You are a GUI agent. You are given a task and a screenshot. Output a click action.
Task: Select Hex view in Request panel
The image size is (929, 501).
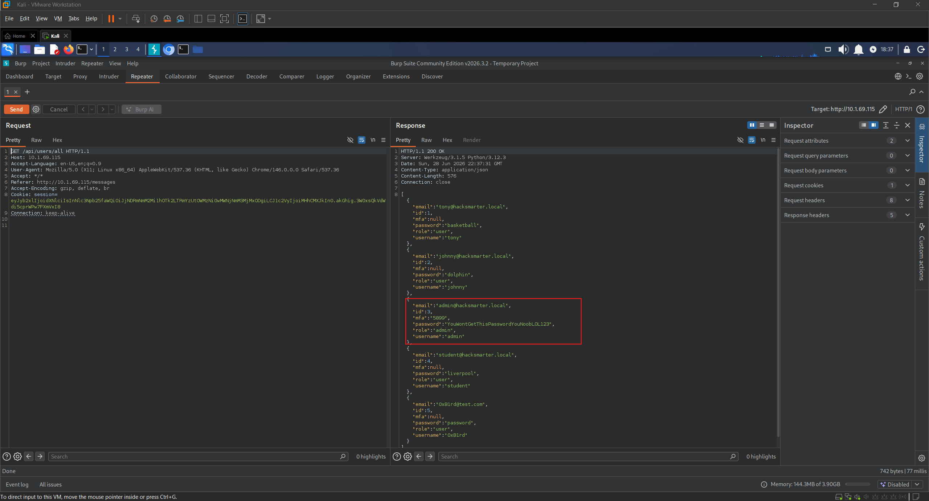(57, 140)
